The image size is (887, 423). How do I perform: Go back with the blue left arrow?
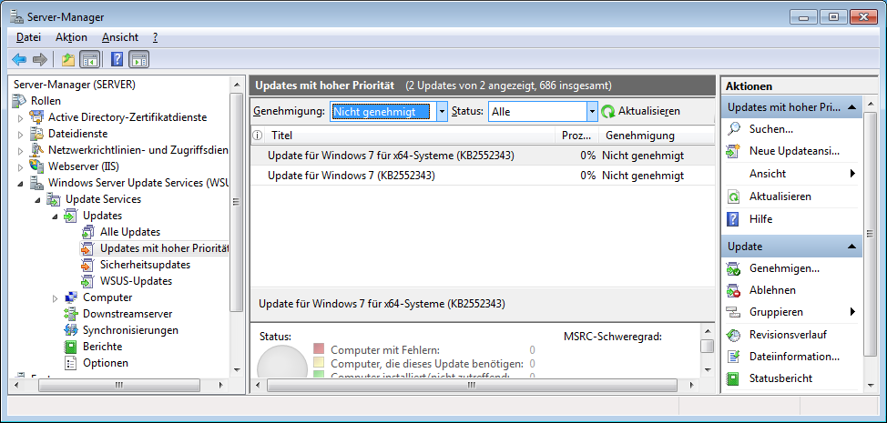coord(19,59)
